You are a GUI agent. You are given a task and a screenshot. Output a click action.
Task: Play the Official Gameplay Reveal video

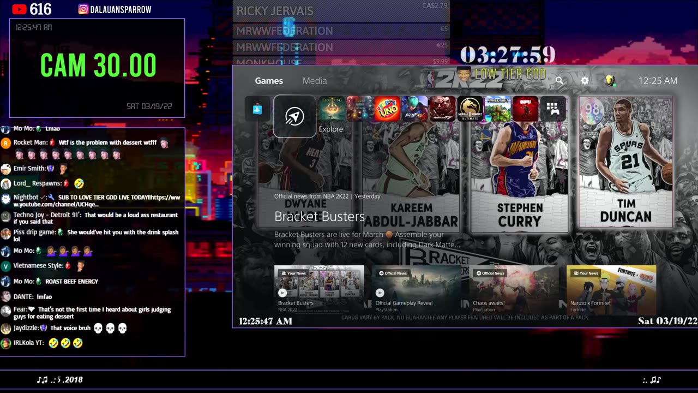pos(380,293)
